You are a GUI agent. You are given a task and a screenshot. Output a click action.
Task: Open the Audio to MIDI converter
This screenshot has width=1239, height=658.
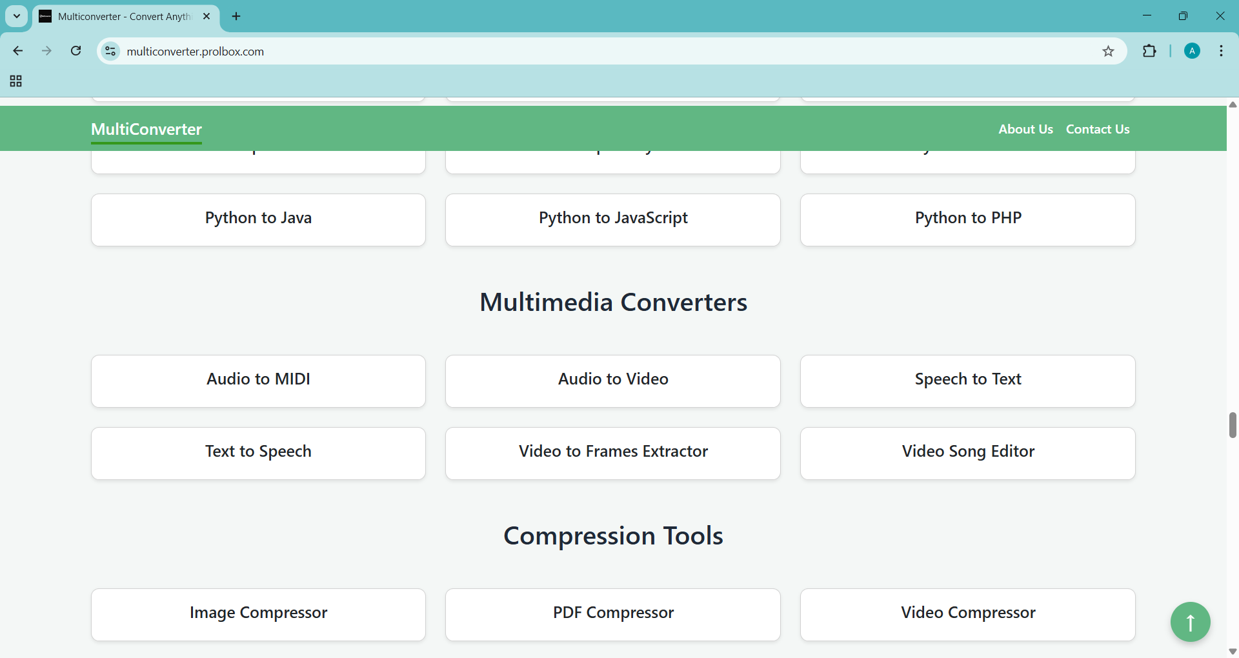point(258,381)
